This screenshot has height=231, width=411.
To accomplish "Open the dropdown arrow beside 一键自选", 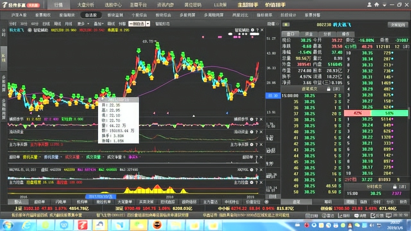I will tap(147, 23).
